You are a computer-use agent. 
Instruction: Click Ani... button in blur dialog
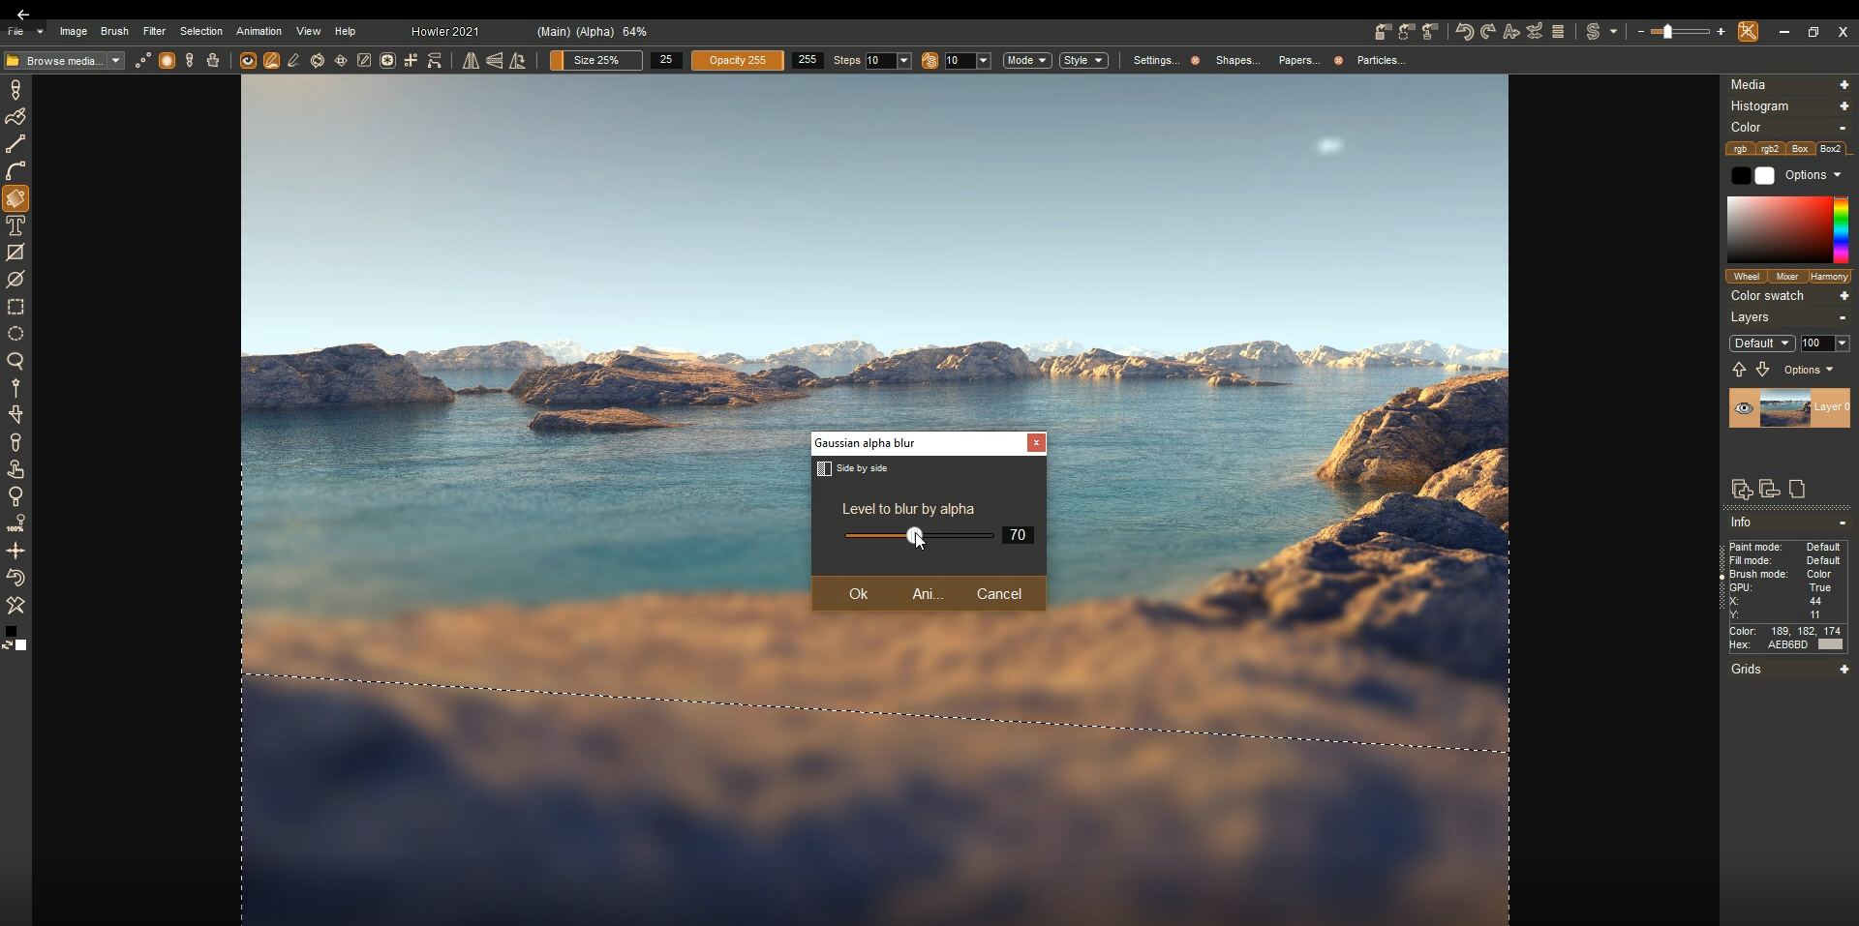click(928, 594)
